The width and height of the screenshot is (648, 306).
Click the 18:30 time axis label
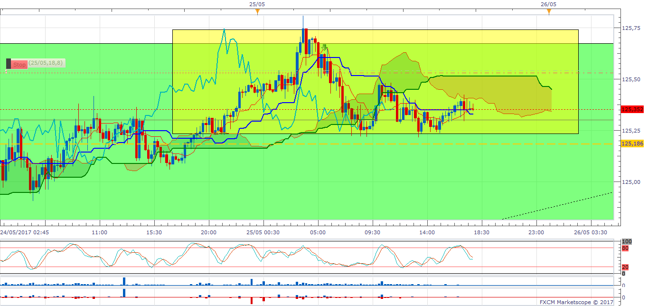click(x=482, y=233)
